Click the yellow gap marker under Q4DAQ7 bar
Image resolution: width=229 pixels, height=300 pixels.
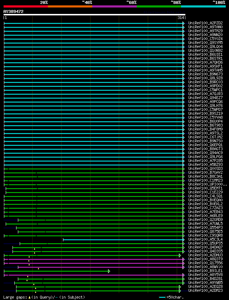coord(34,249)
